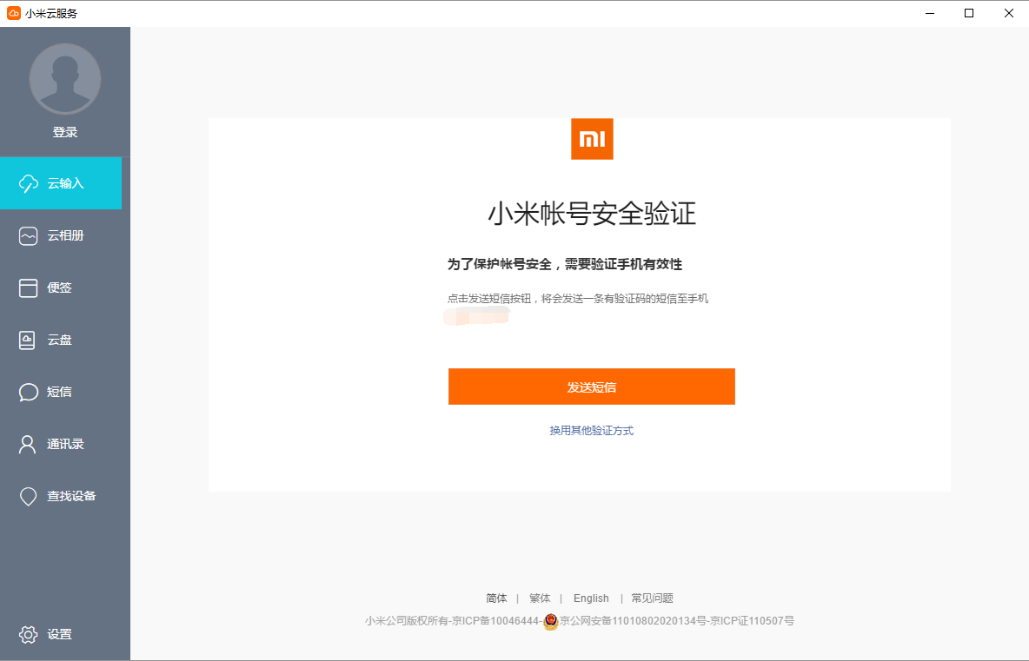Viewport: 1029px width, 661px height.
Task: Click the Xiaomi Cloud app icon in title bar
Action: click(13, 13)
